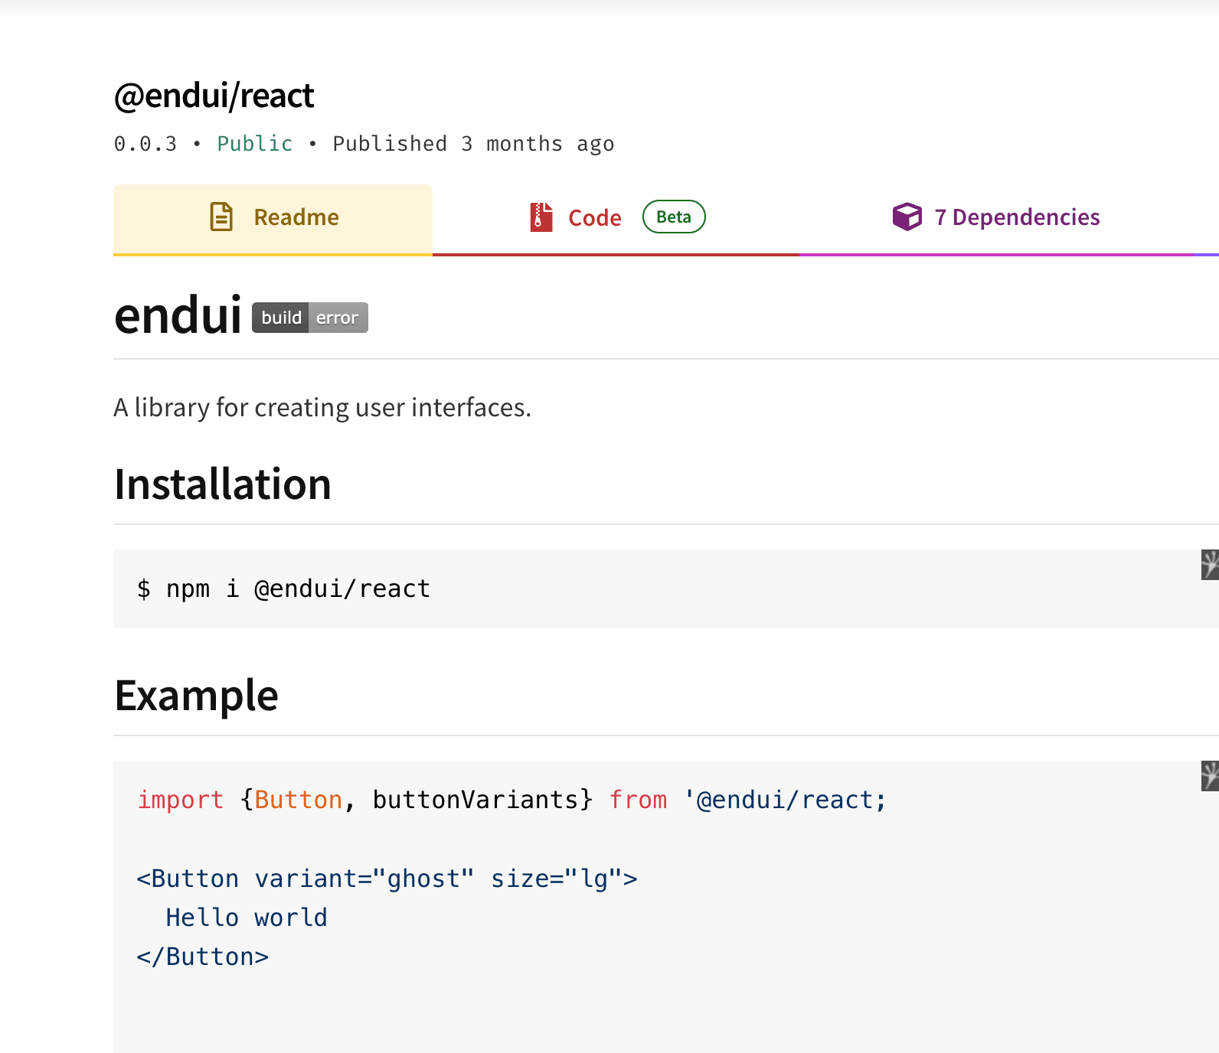Click the Installation section heading
1219x1053 pixels.
pyautogui.click(x=223, y=484)
